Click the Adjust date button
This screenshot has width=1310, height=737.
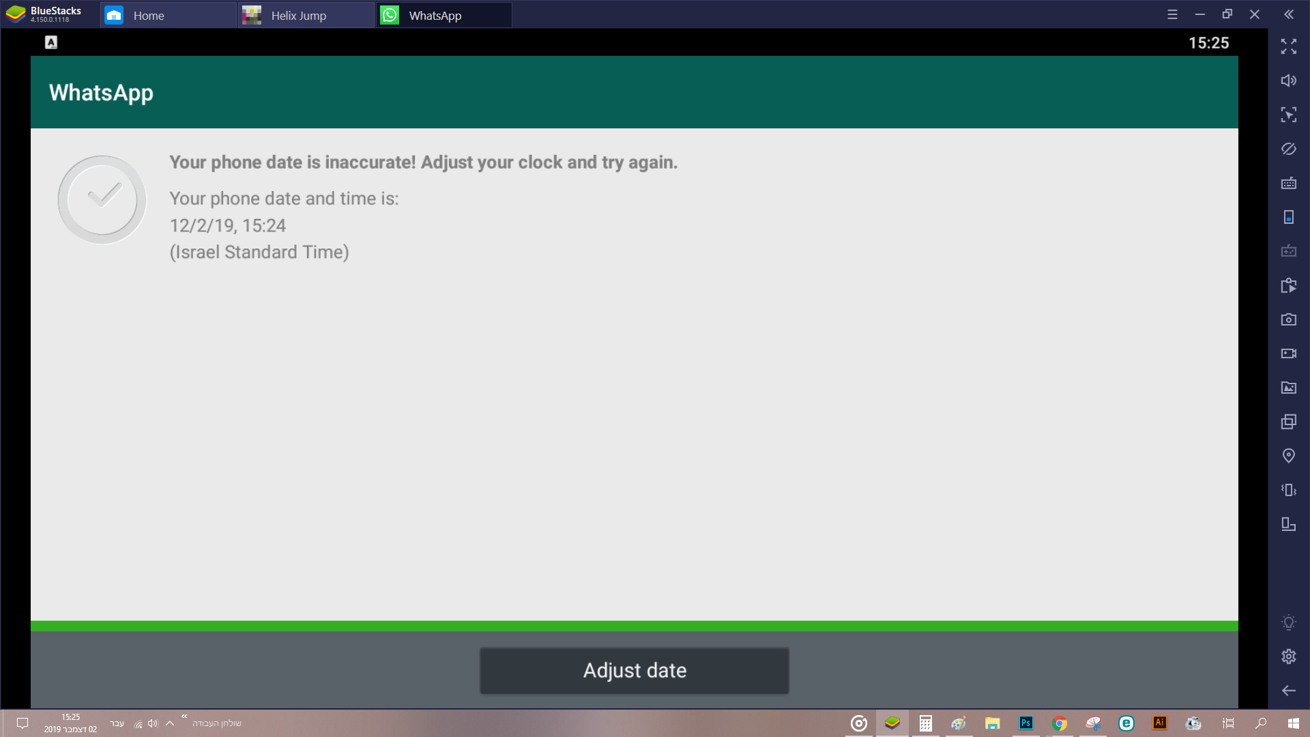(x=634, y=670)
